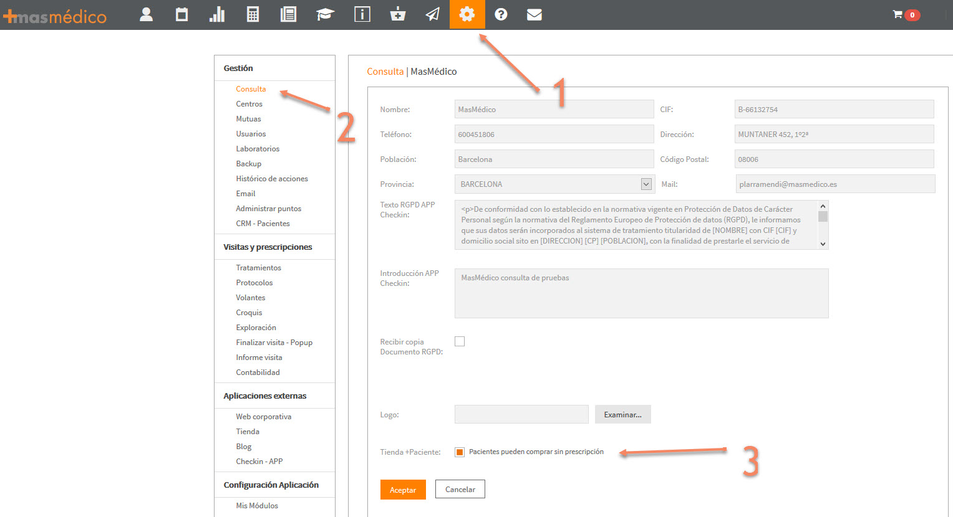Open the help question mark icon
This screenshot has width=953, height=517.
501,14
